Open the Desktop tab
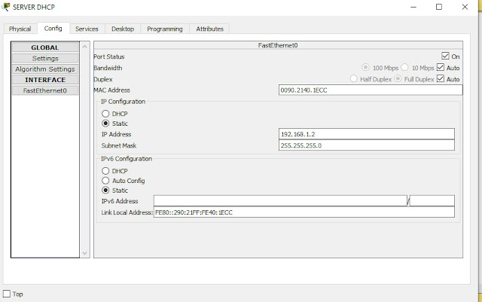The width and height of the screenshot is (482, 302). [123, 29]
